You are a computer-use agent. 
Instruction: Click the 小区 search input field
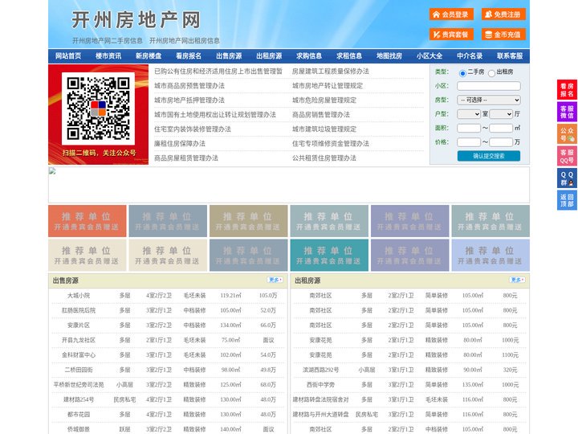[489, 86]
